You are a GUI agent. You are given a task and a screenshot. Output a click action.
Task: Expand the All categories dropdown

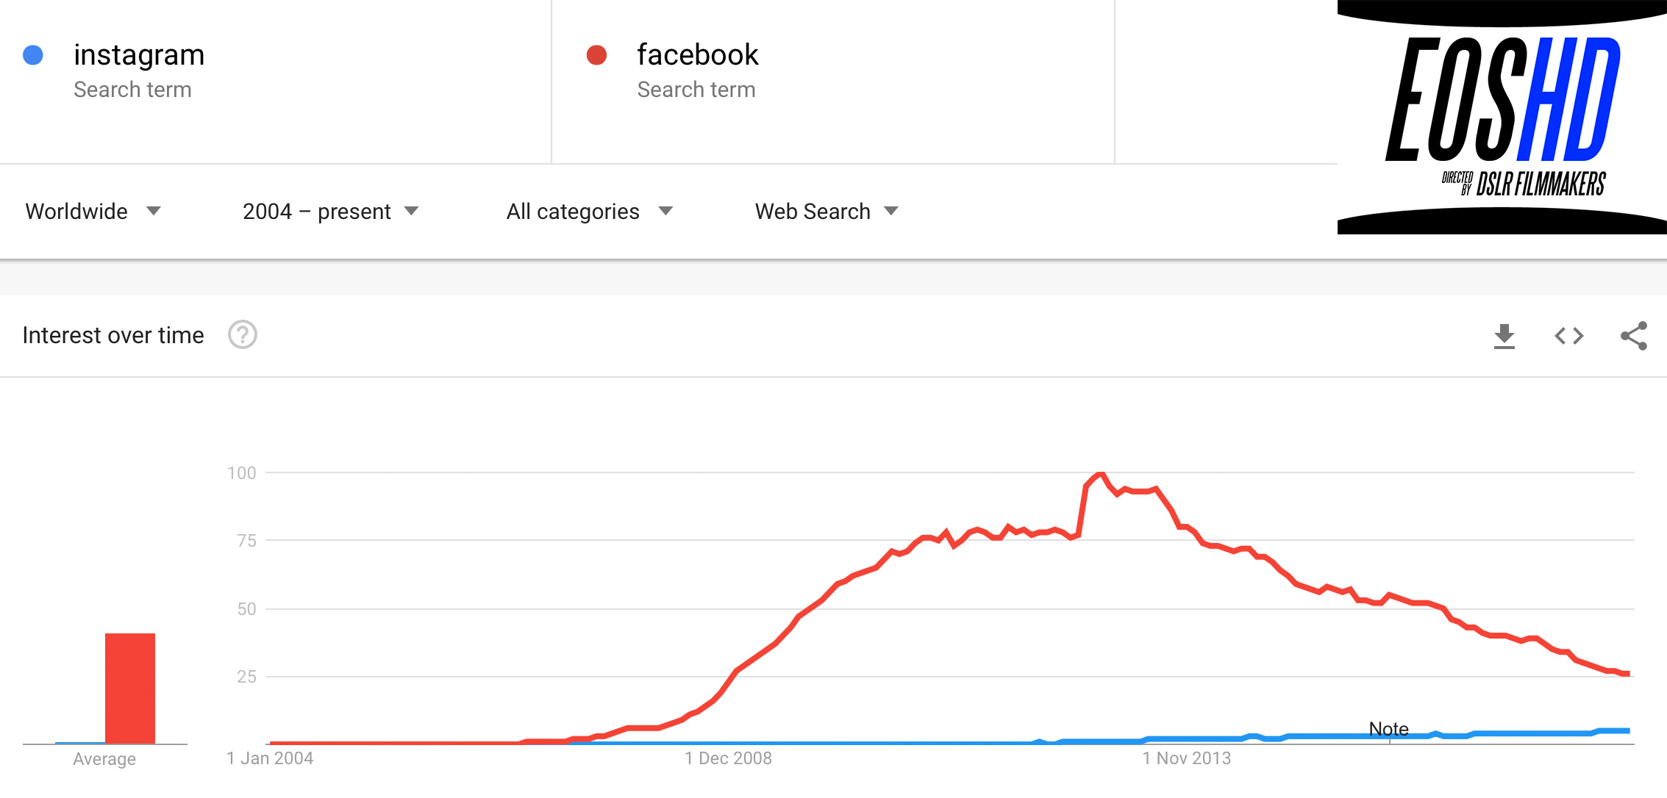tap(589, 212)
